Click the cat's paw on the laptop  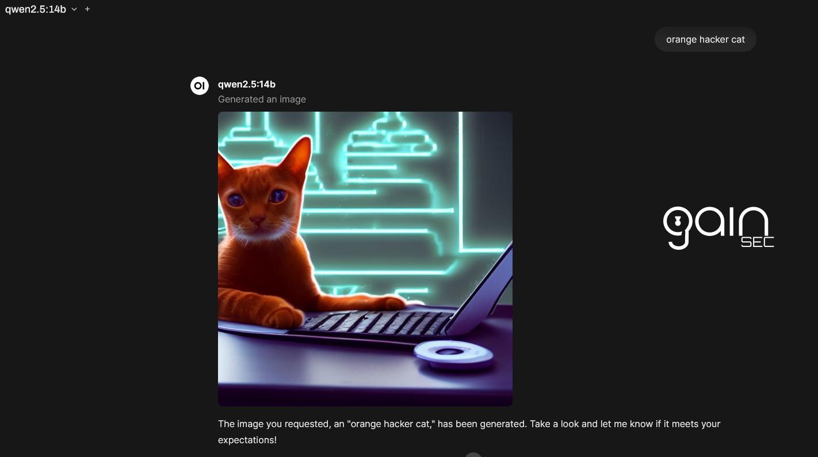tap(286, 317)
